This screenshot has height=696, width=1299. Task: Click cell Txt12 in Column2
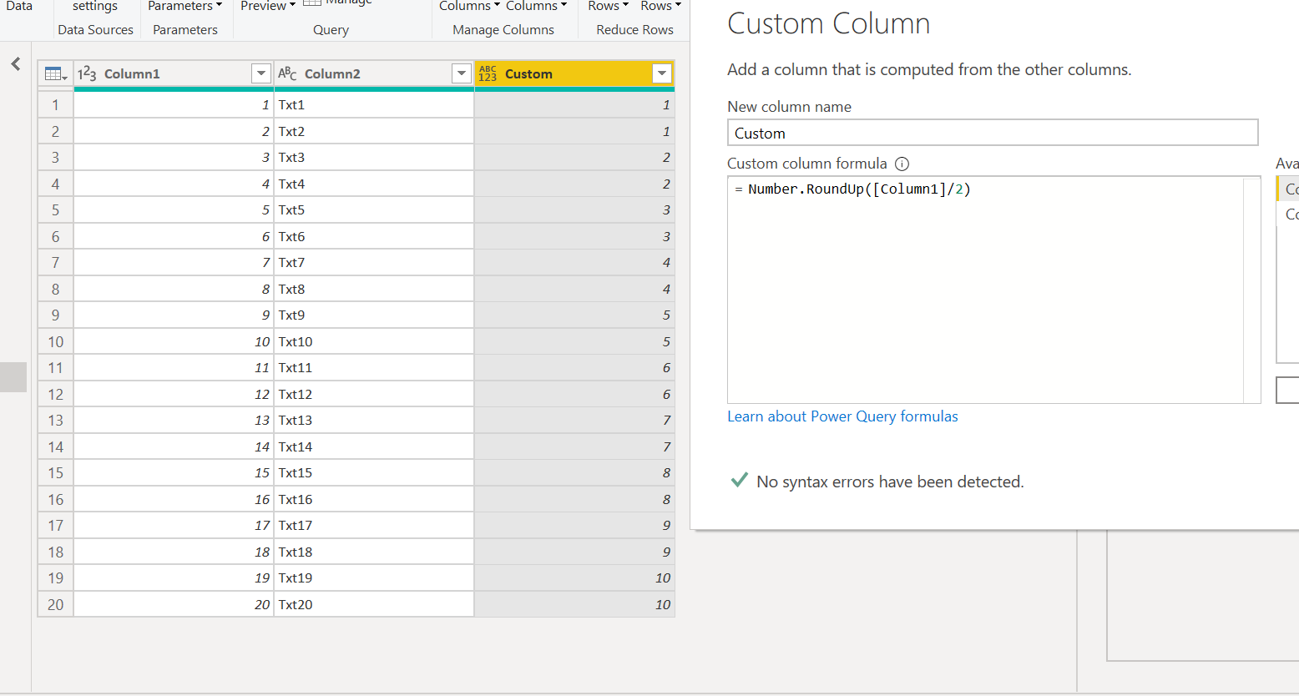(374, 395)
